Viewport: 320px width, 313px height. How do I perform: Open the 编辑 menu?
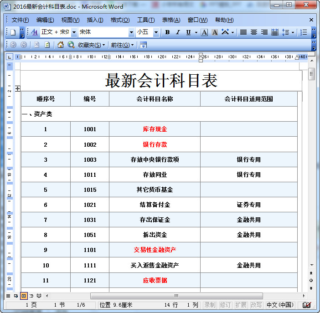pos(45,20)
